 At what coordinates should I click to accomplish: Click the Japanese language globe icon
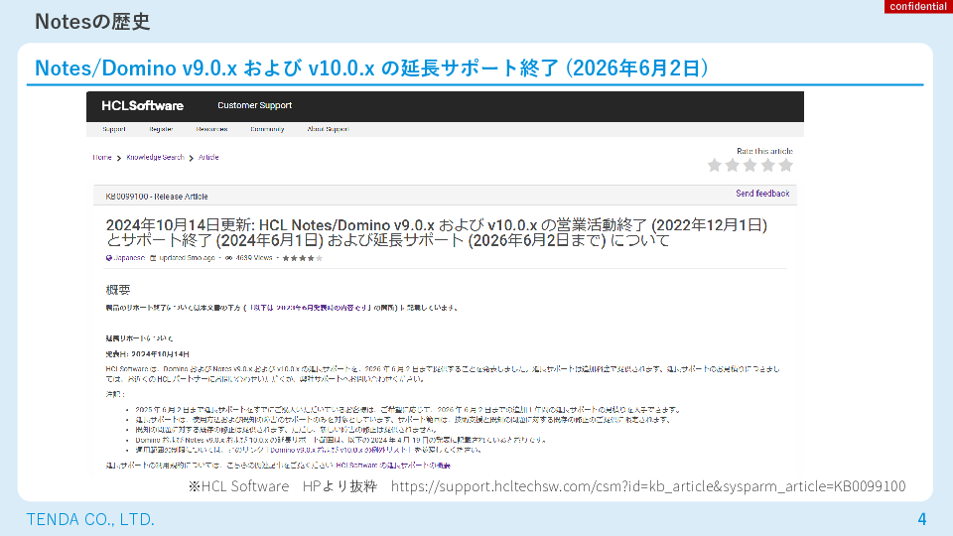click(108, 258)
